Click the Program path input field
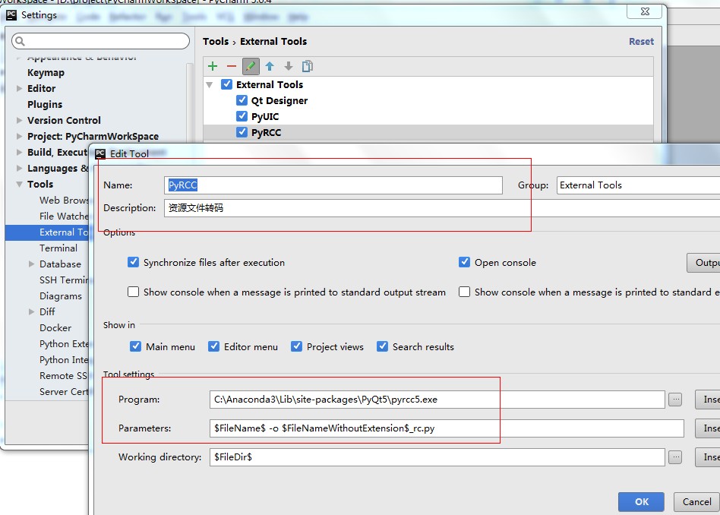This screenshot has width=720, height=515. point(437,400)
